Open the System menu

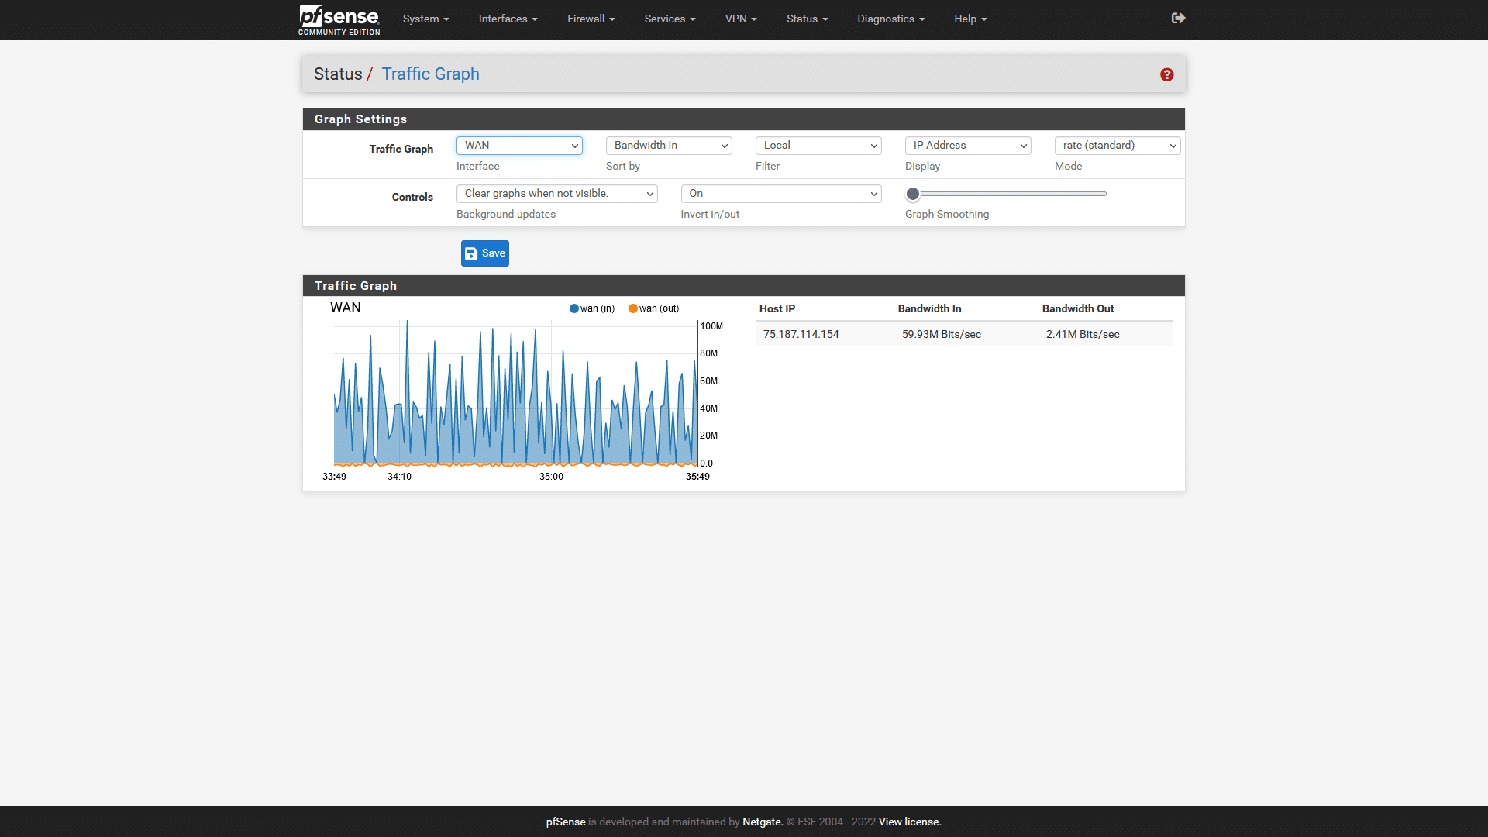[x=423, y=19]
